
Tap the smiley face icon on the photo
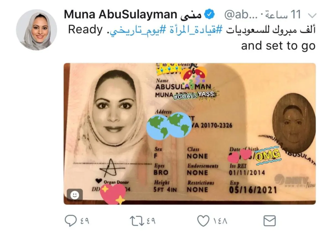(x=74, y=195)
